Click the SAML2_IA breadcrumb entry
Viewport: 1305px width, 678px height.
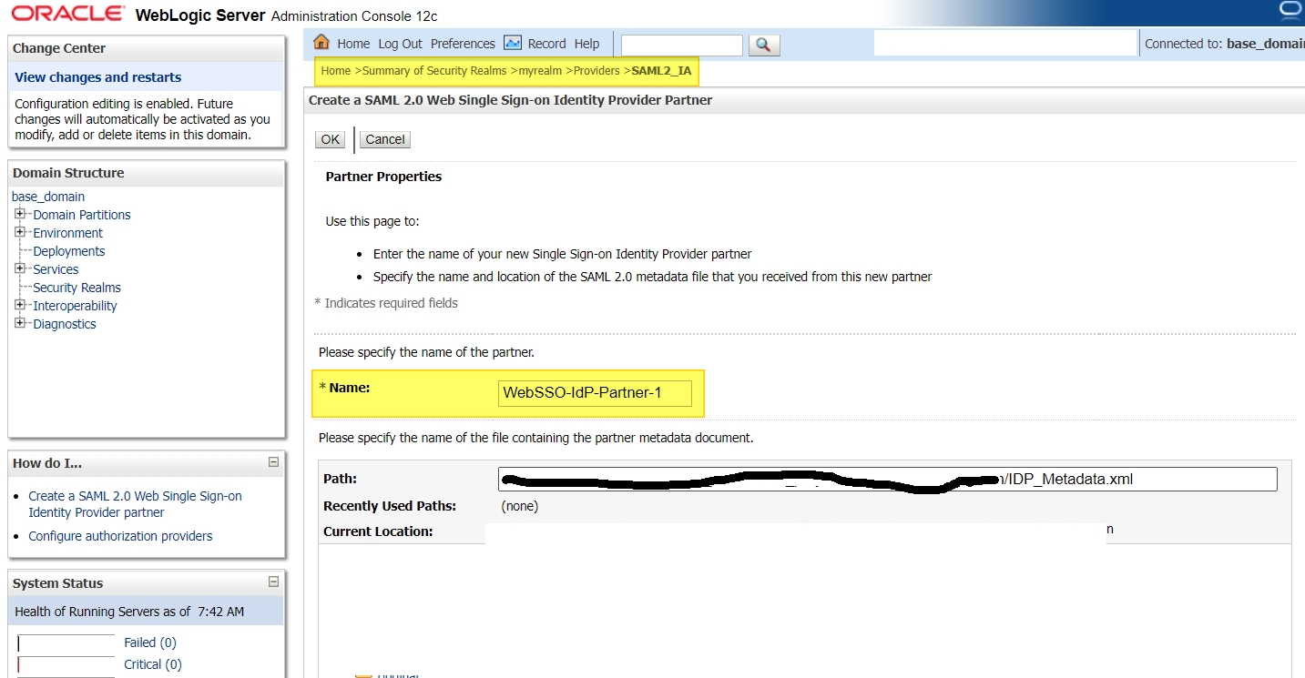pos(661,70)
